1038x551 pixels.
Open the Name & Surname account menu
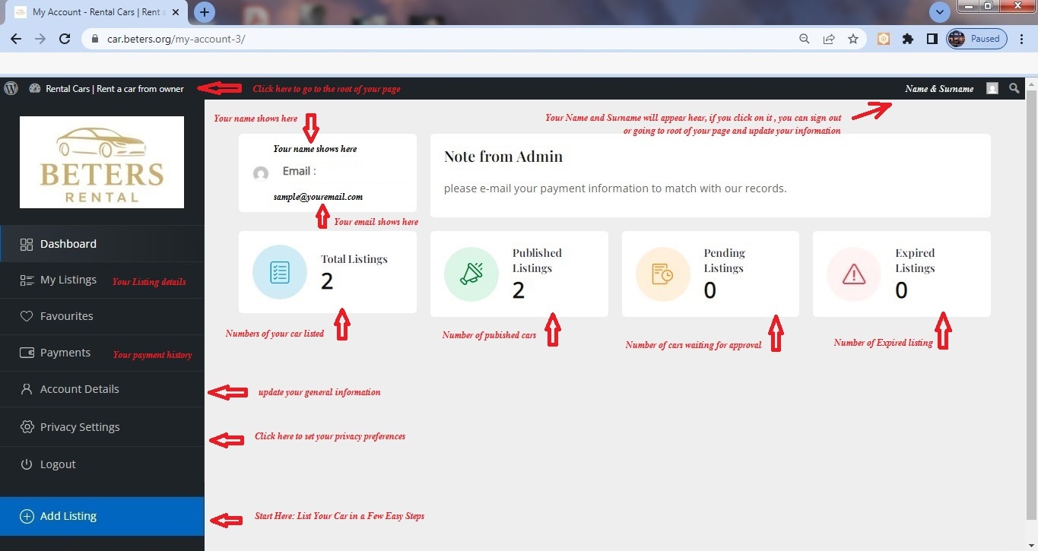point(939,89)
